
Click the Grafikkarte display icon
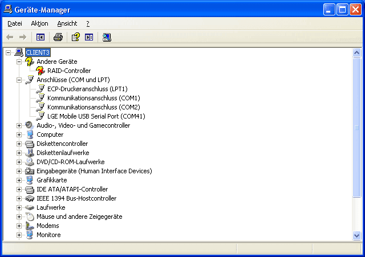tap(30, 180)
